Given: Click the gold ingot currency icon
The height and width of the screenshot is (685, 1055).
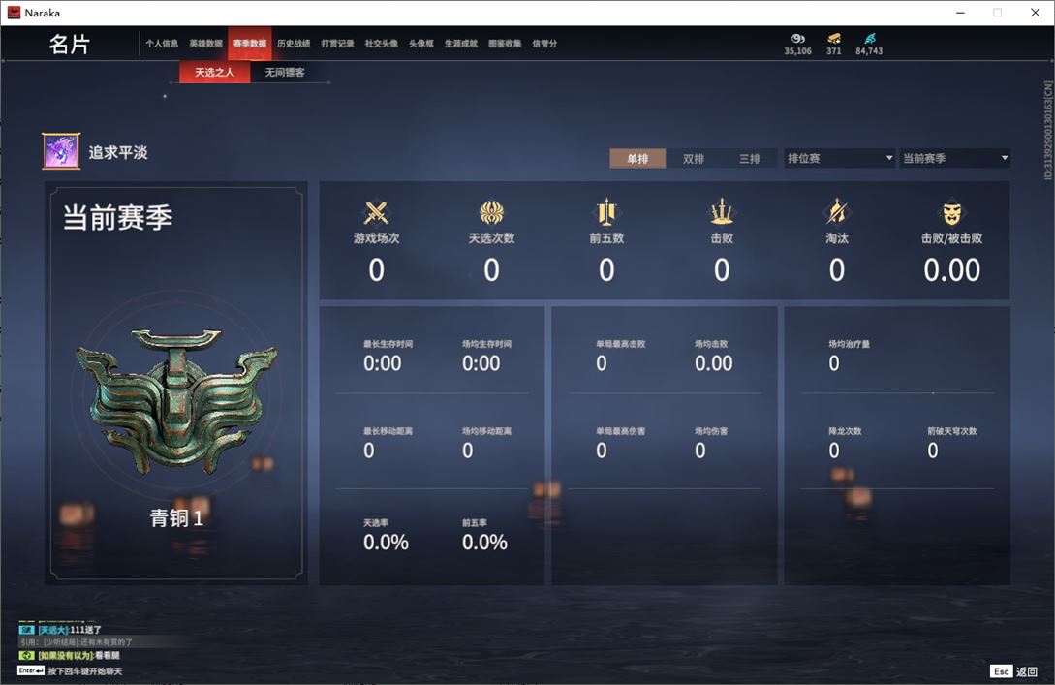Looking at the screenshot, I should pos(834,39).
